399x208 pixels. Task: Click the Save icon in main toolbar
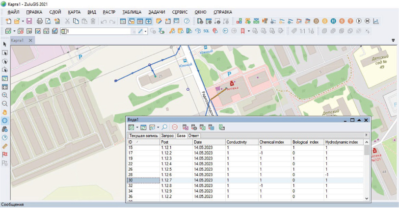pos(28,21)
